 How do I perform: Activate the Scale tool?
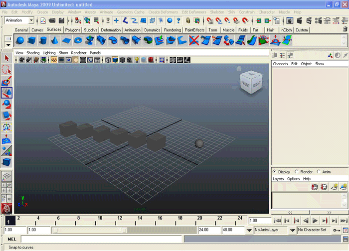pos(6,116)
